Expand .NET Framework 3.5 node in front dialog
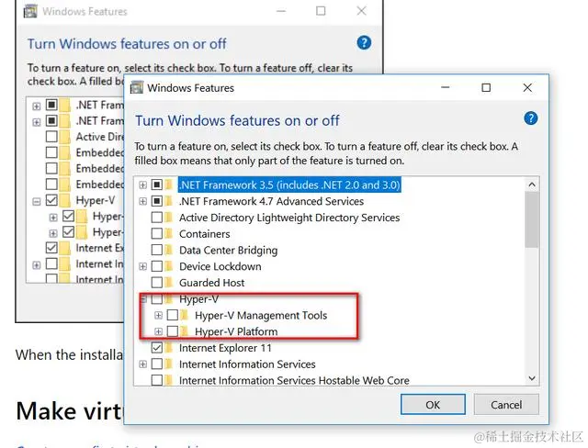Viewport: 588px width, 448px height. (142, 185)
